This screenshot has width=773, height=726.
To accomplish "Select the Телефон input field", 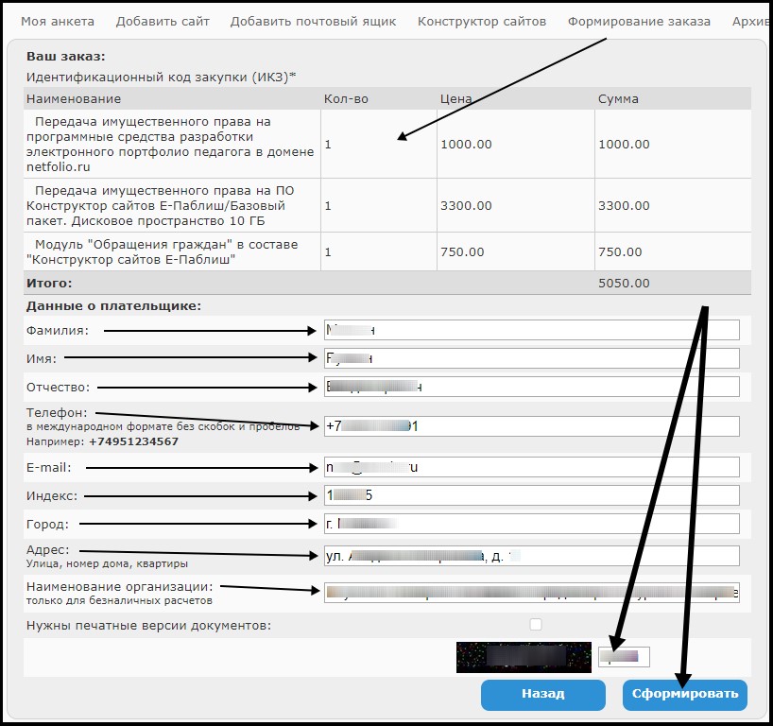I will [531, 426].
